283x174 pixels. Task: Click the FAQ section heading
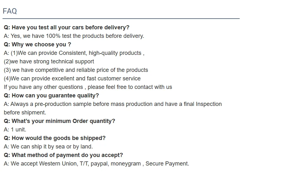[10, 11]
